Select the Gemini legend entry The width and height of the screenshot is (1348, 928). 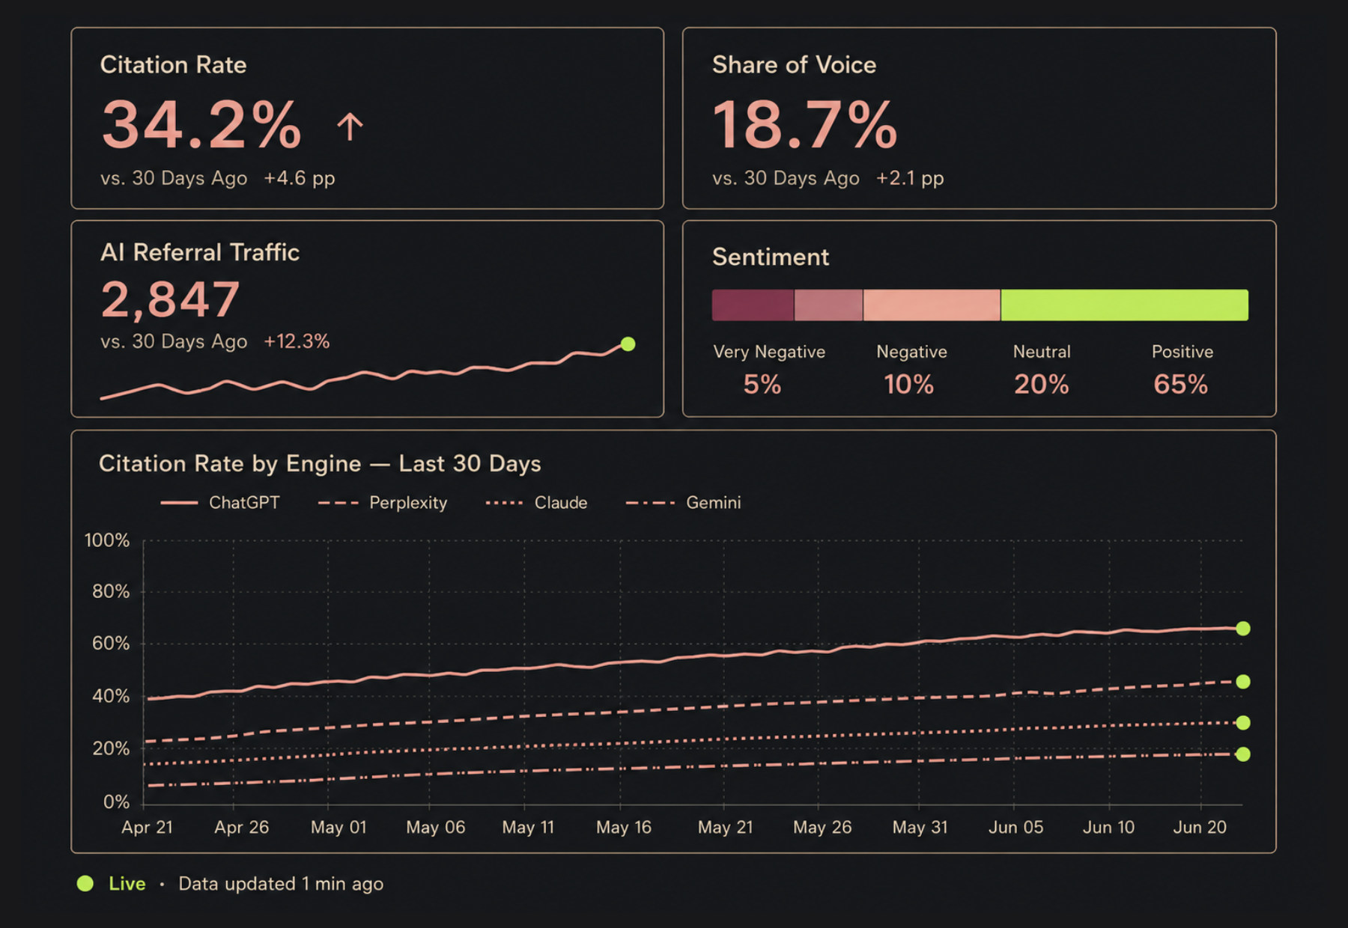click(x=683, y=503)
